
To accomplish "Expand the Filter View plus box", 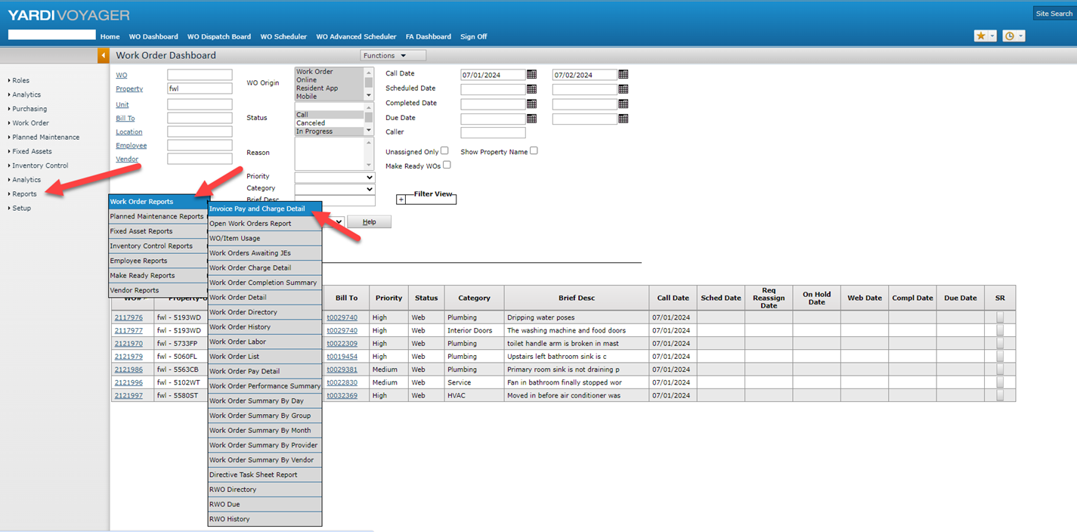I will click(x=401, y=199).
